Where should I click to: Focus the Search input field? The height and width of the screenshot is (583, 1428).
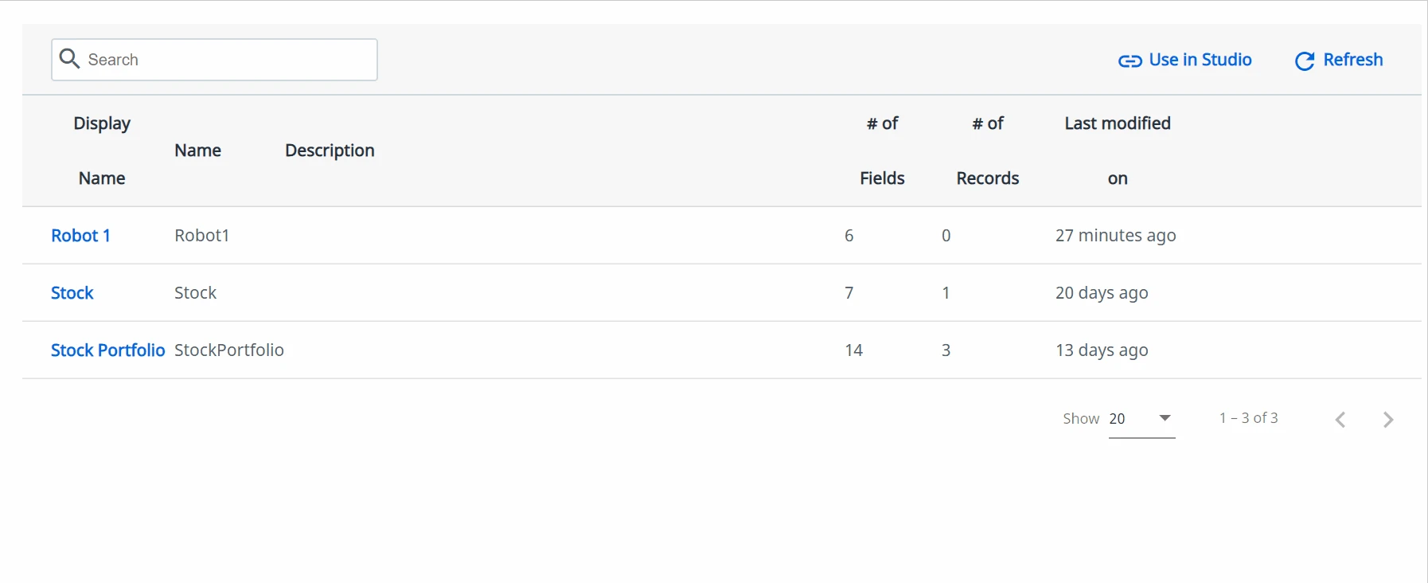[214, 60]
